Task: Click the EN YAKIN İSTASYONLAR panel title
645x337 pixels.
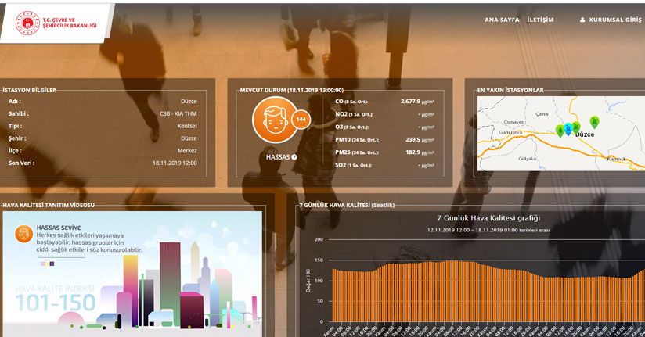Action: point(510,90)
